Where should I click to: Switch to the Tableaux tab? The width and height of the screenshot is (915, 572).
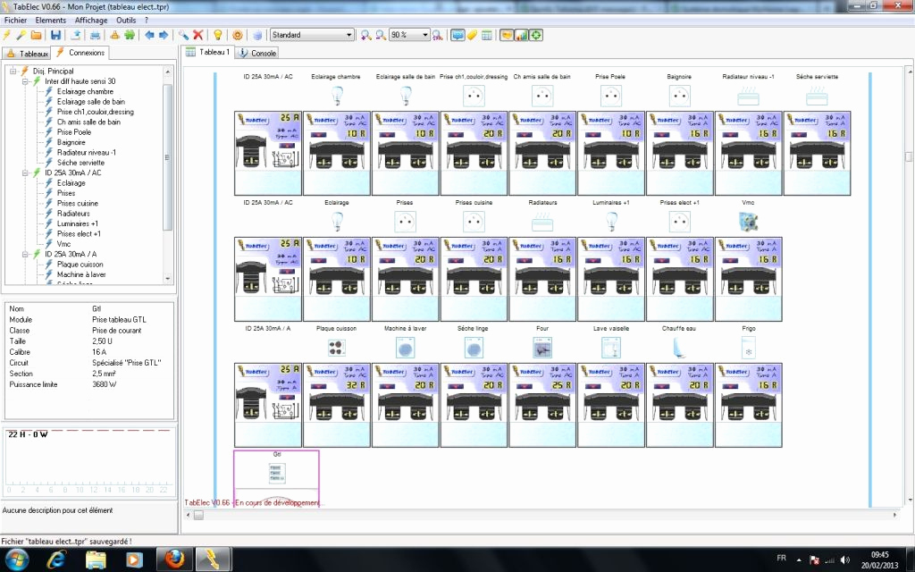click(x=27, y=53)
